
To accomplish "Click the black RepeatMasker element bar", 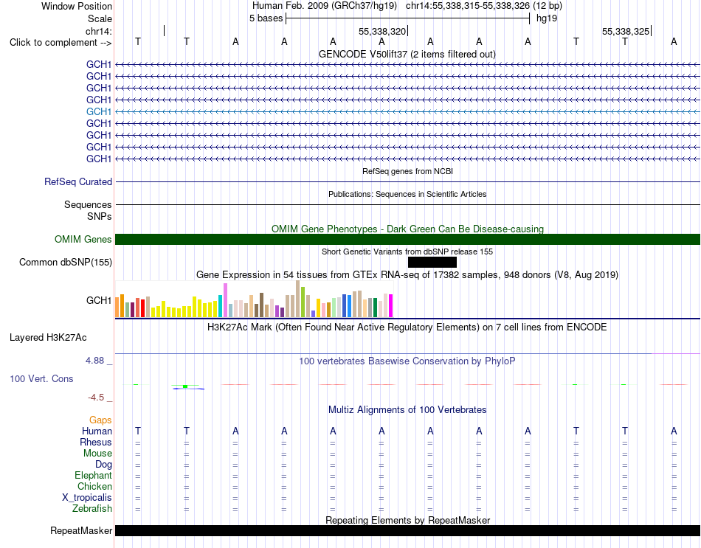I will click(408, 530).
